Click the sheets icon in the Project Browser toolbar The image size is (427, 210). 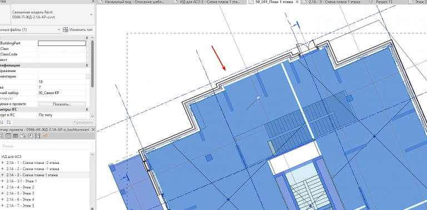pos(23,136)
